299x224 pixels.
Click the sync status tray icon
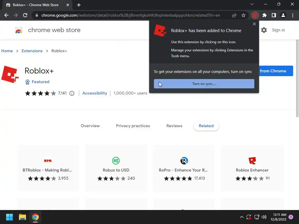tap(249, 217)
